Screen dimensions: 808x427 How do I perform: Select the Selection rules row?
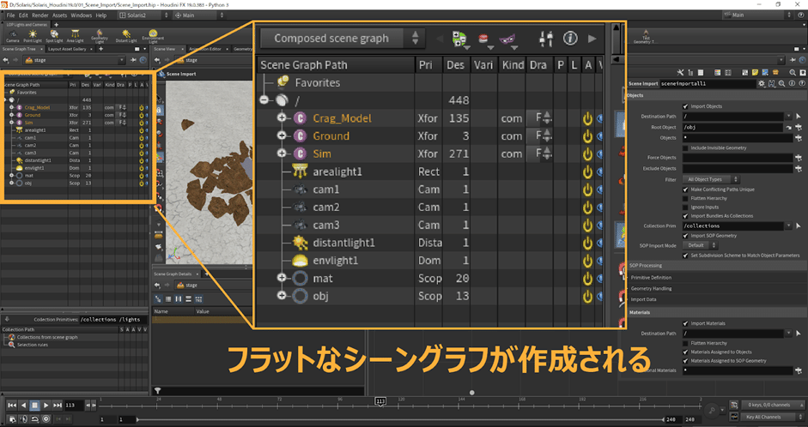[x=32, y=345]
